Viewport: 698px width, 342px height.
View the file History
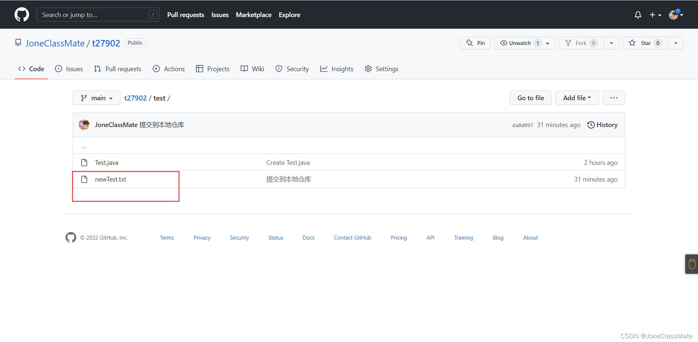click(602, 125)
